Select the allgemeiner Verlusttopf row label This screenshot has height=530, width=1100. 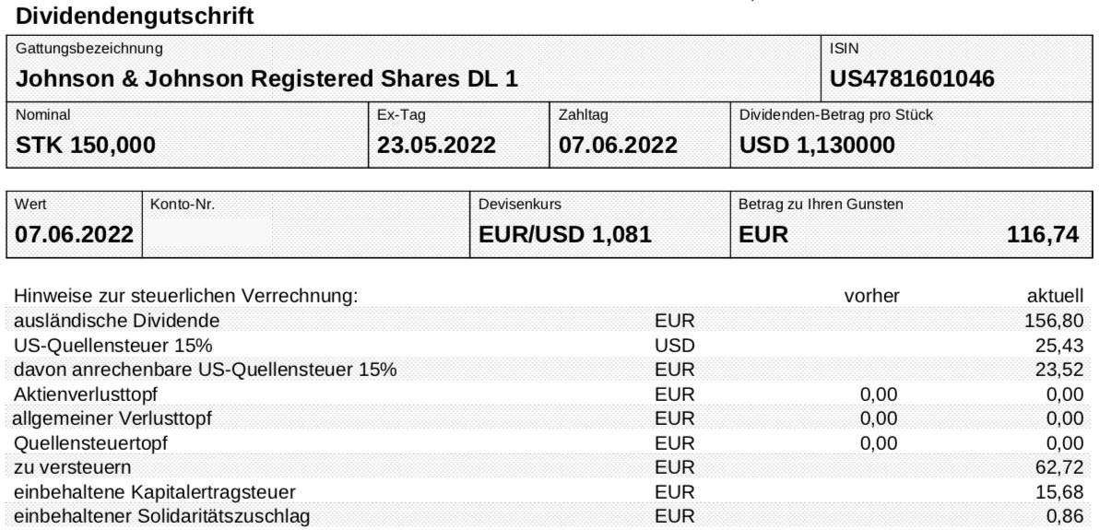coord(112,419)
